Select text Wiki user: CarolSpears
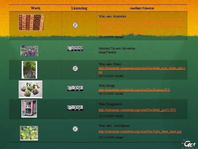The image size is (198, 149). 114,126
